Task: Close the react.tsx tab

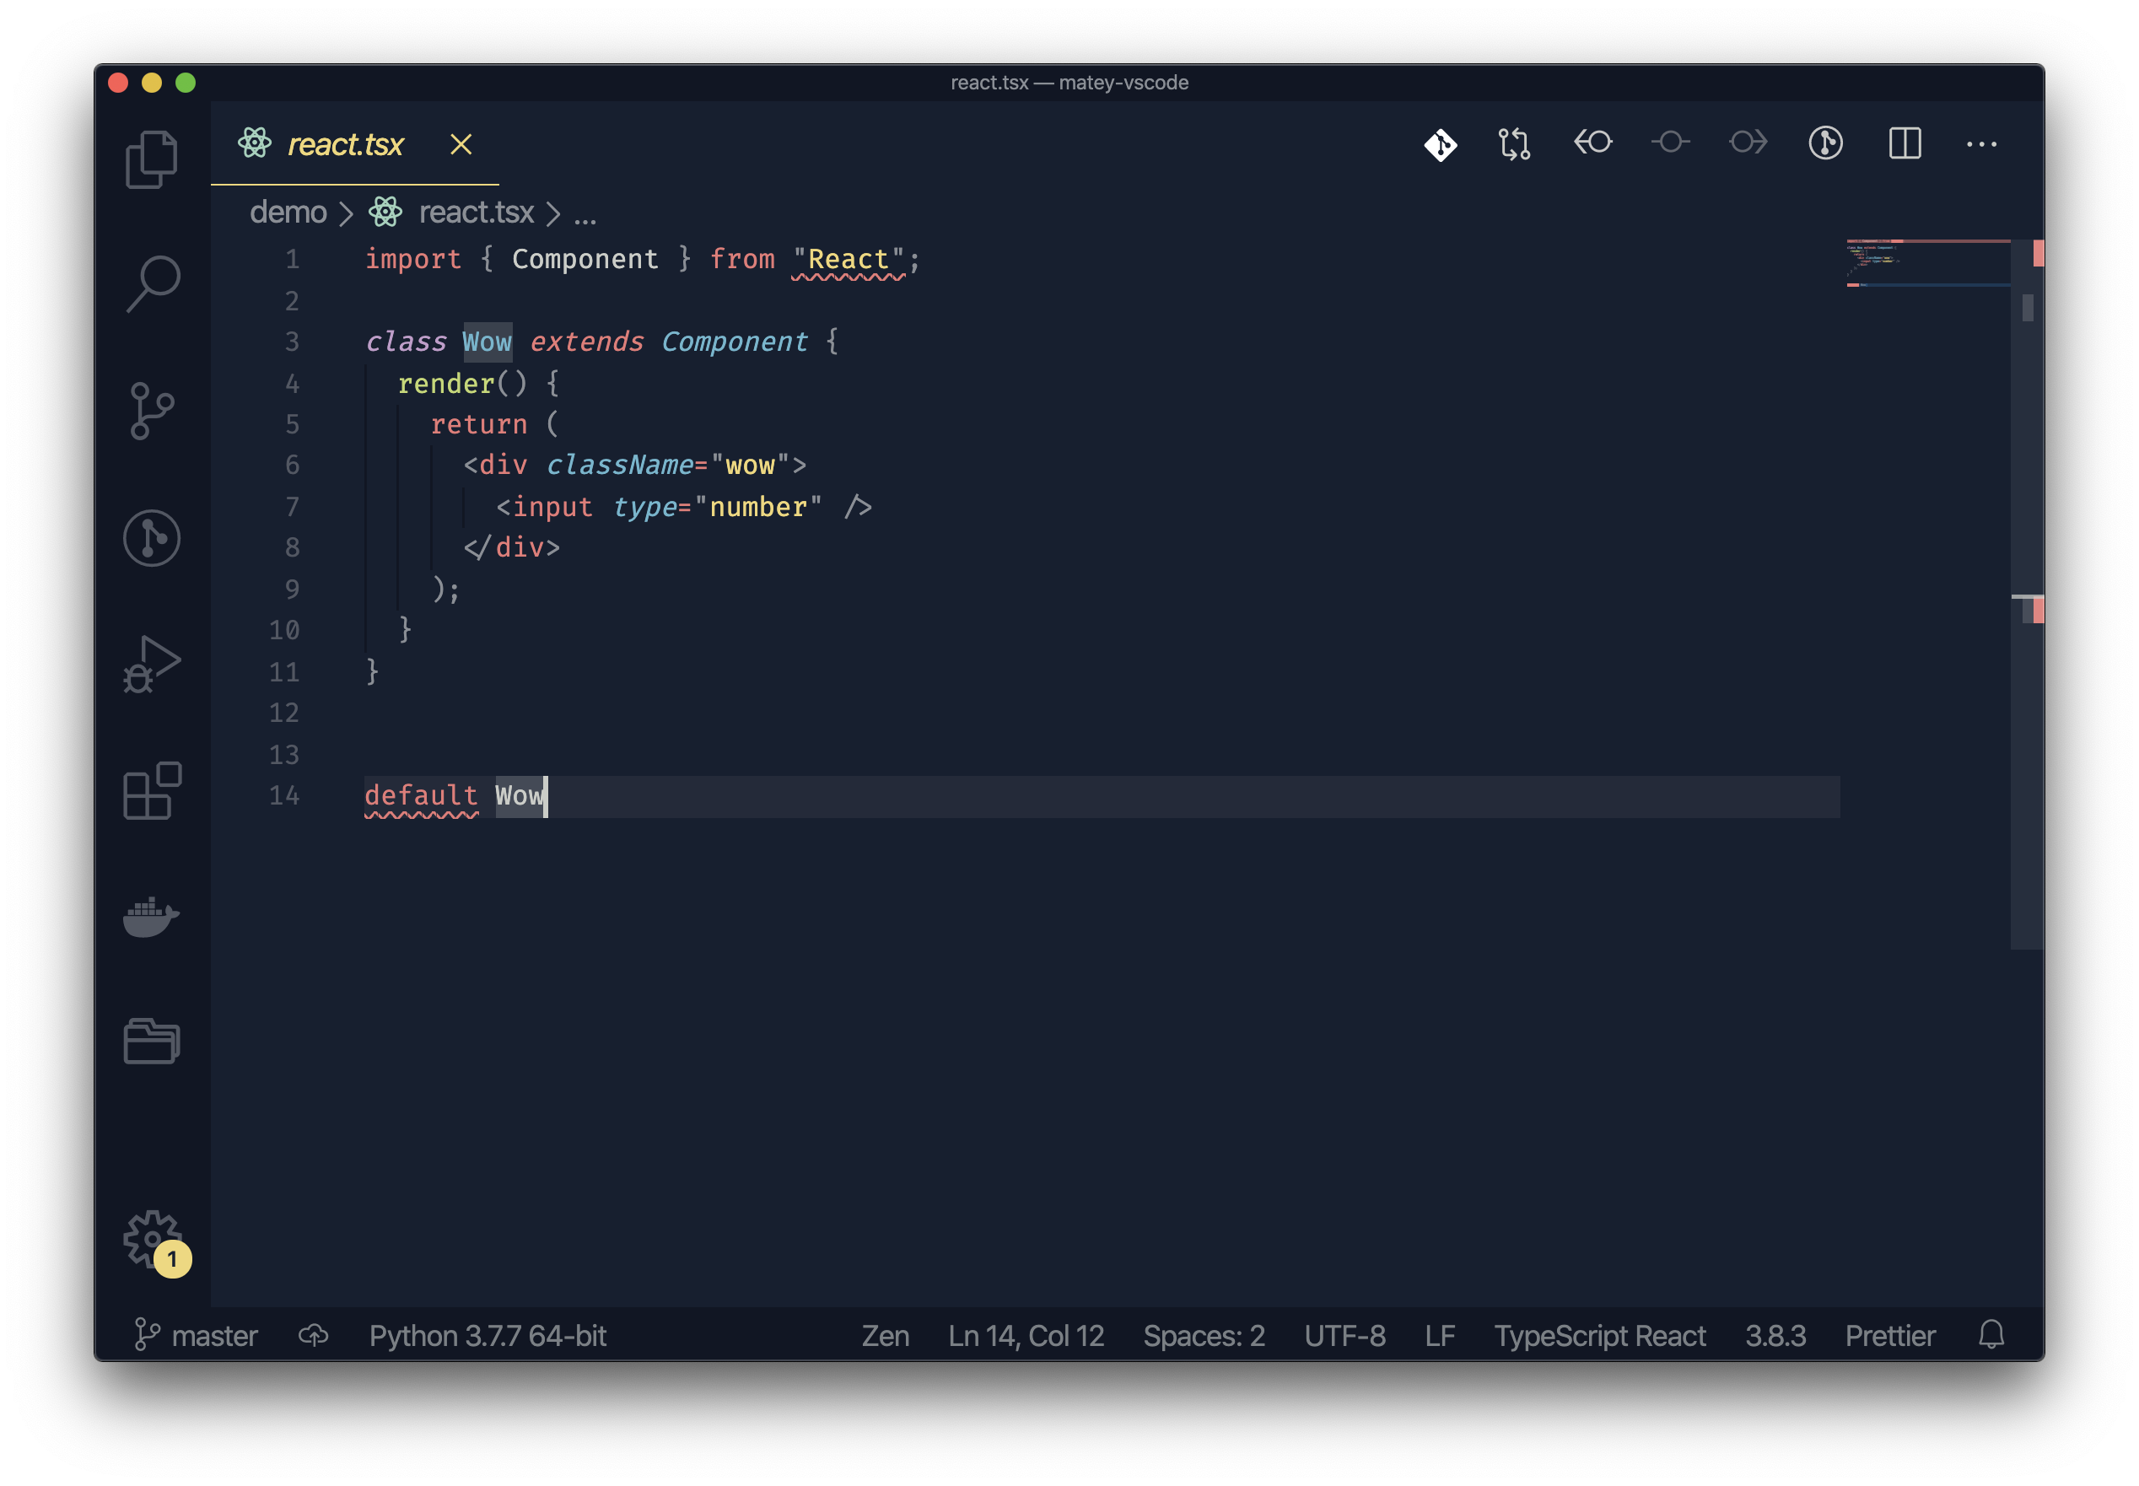Action: coord(461,144)
